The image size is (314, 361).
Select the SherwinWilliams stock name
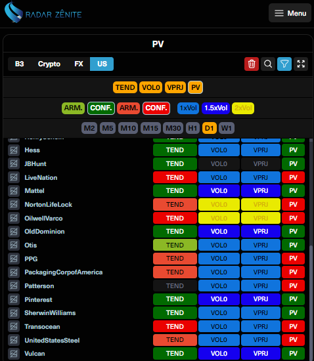point(50,313)
